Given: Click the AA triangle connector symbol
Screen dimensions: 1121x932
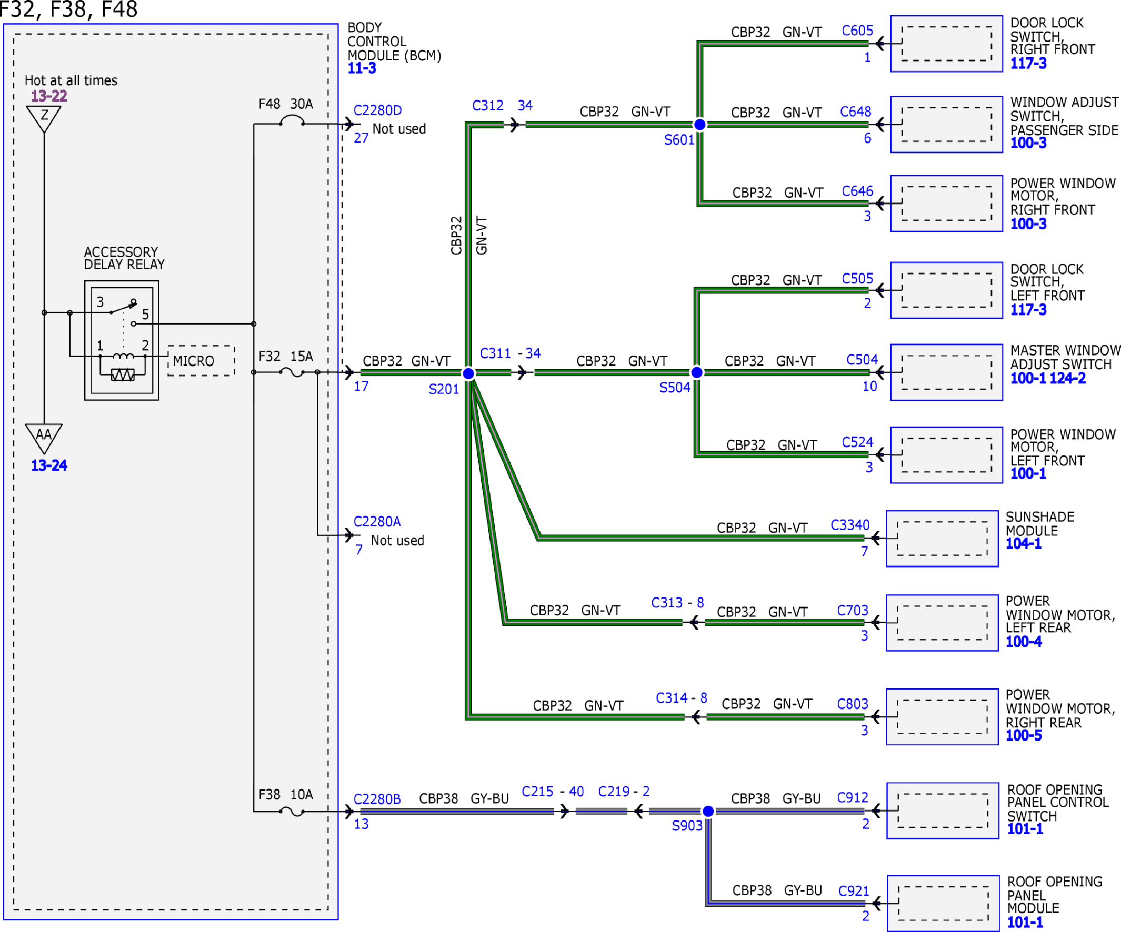Looking at the screenshot, I should coord(44,439).
